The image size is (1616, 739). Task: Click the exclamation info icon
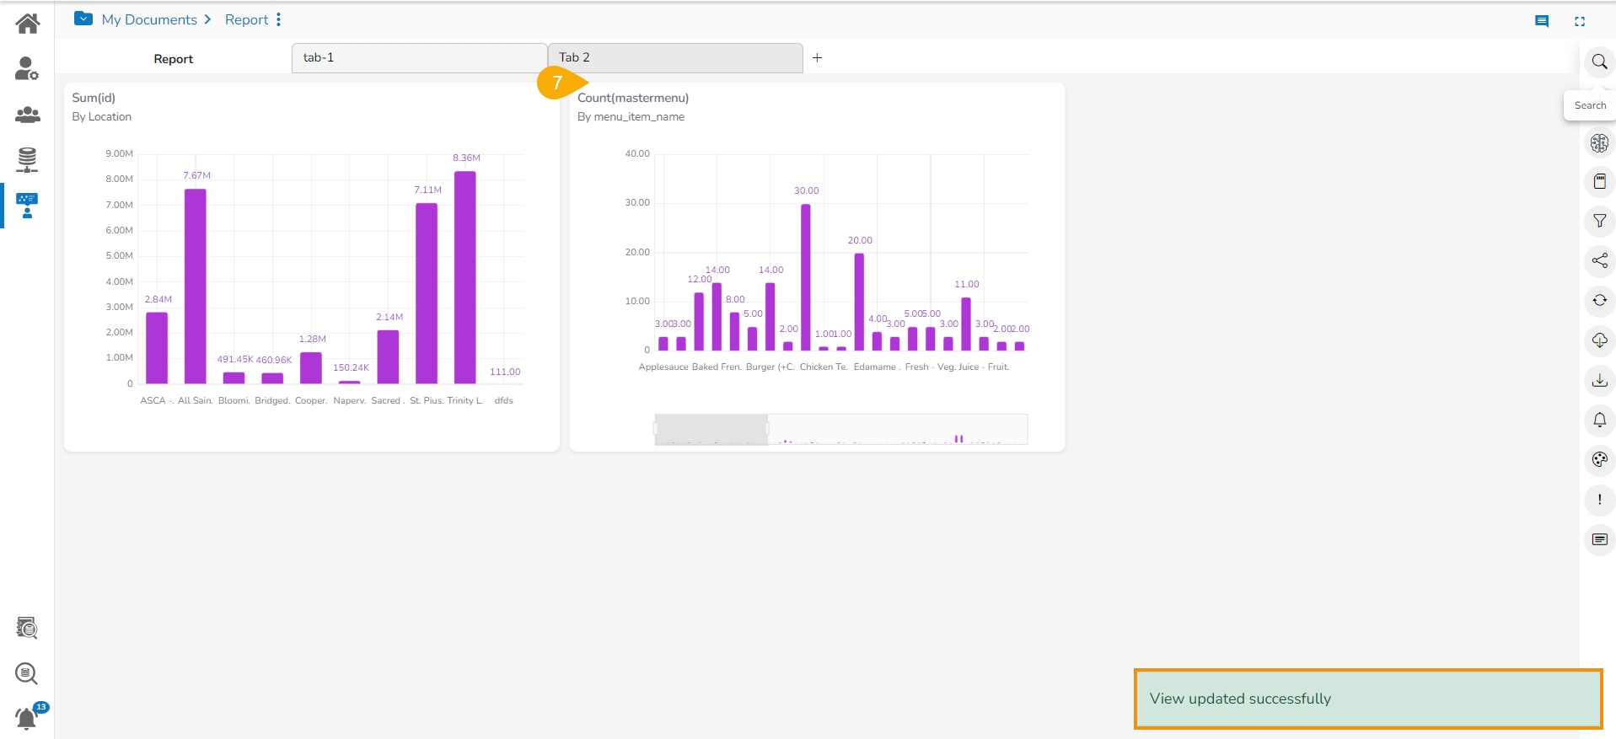coord(1599,500)
